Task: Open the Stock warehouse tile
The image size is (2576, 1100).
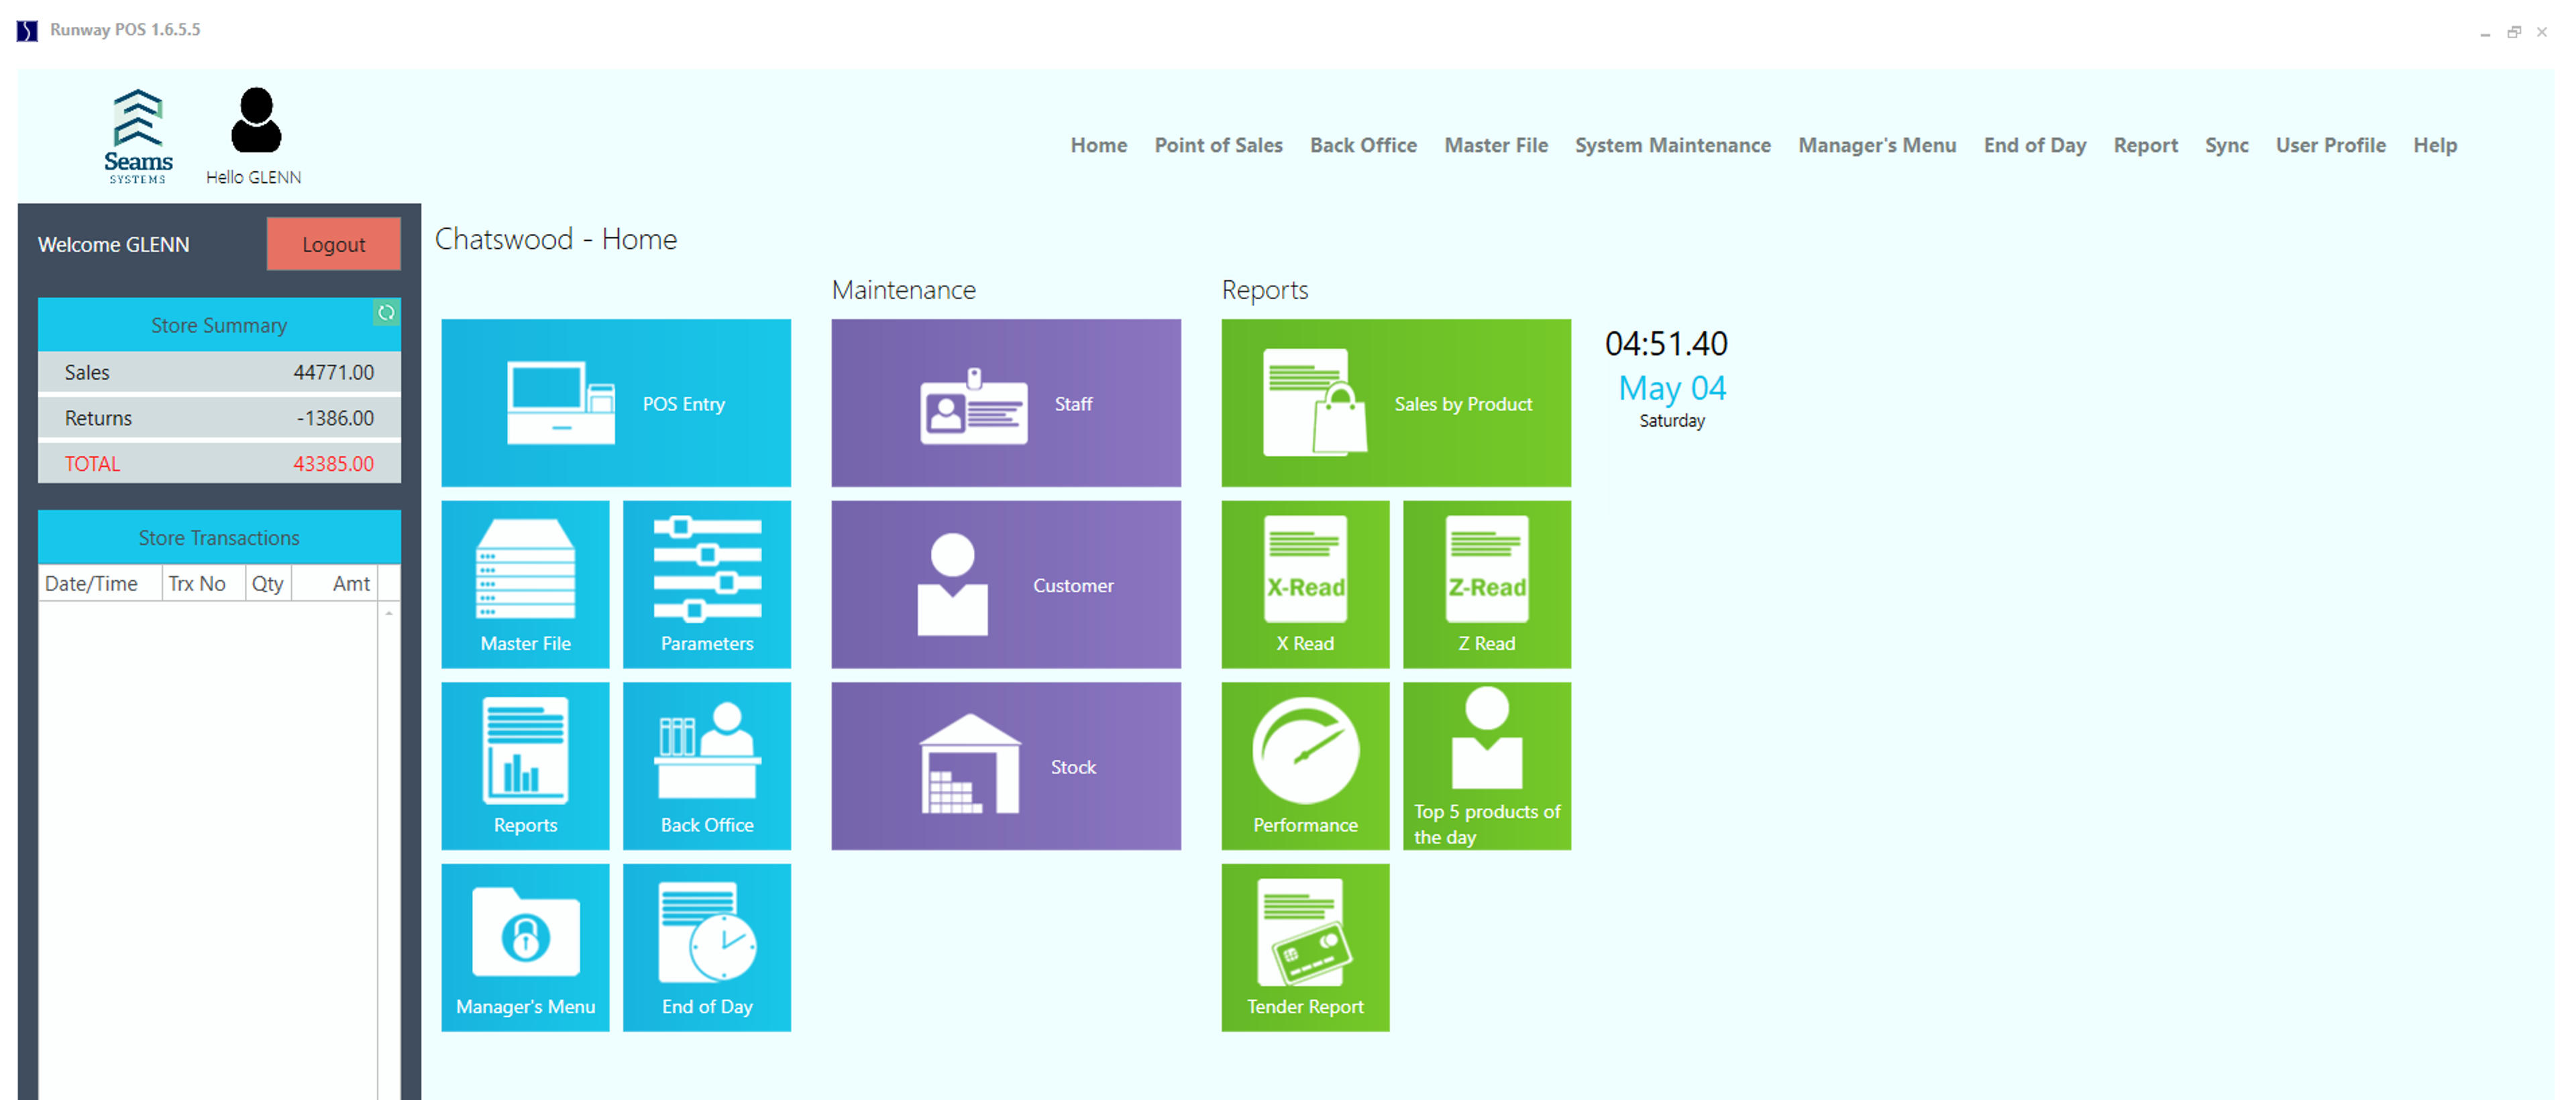Action: (1005, 766)
